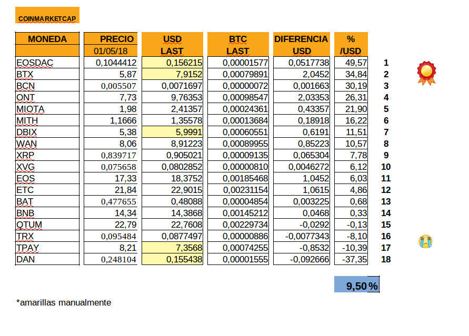Viewport: 469px width, 336px height.
Task: Click the gold medal ribbon icon
Action: click(x=426, y=73)
